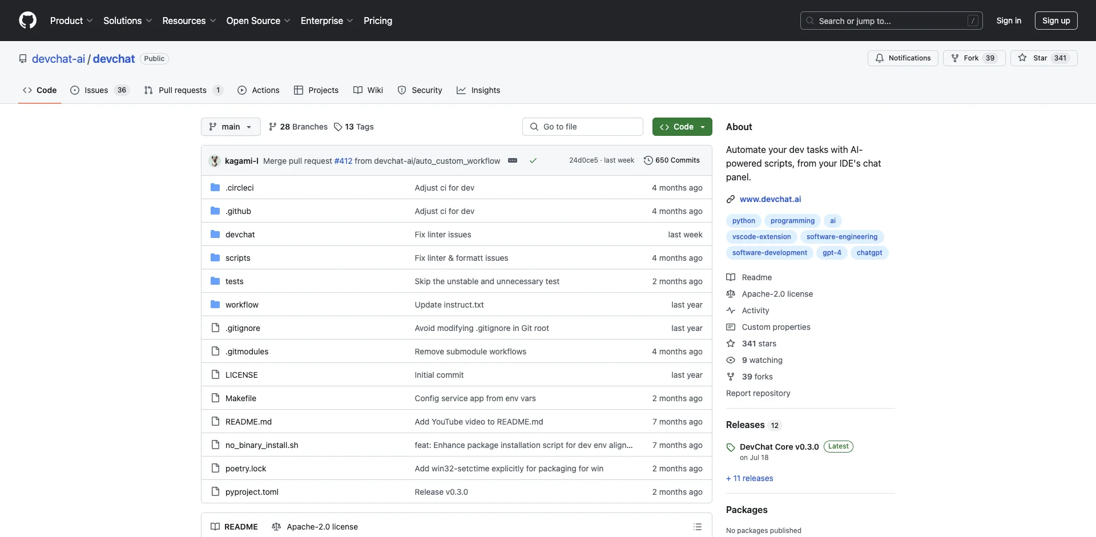Click the .circleci folder icon
The height and width of the screenshot is (537, 1096).
(215, 188)
